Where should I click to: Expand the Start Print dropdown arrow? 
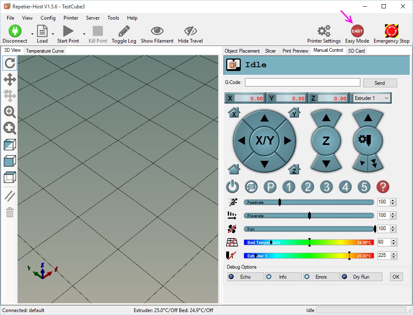84,34
